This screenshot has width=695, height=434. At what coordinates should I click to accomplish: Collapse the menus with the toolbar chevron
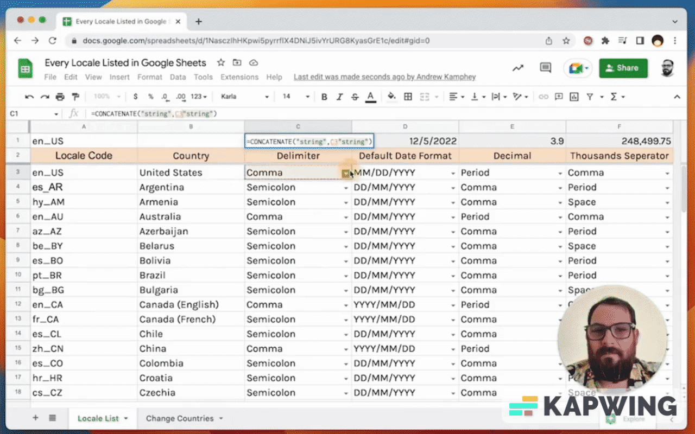(x=677, y=97)
